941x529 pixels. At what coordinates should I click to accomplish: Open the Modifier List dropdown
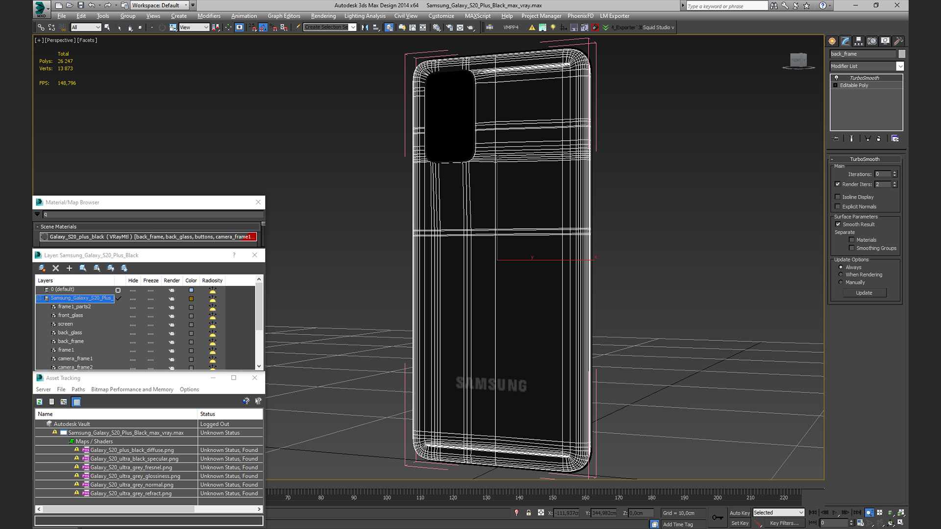(x=867, y=66)
